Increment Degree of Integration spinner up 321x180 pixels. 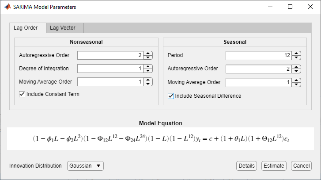[x=148, y=67]
